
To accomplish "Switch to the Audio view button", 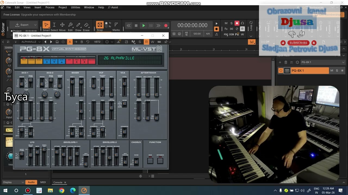I will point(31,182).
